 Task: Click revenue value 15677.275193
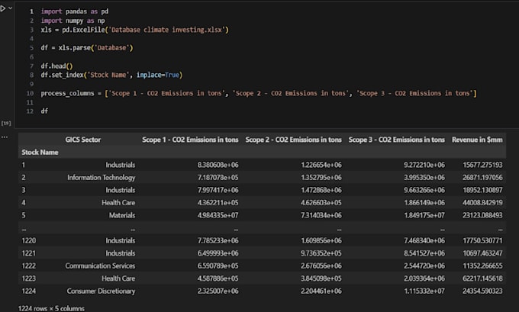[x=482, y=165]
